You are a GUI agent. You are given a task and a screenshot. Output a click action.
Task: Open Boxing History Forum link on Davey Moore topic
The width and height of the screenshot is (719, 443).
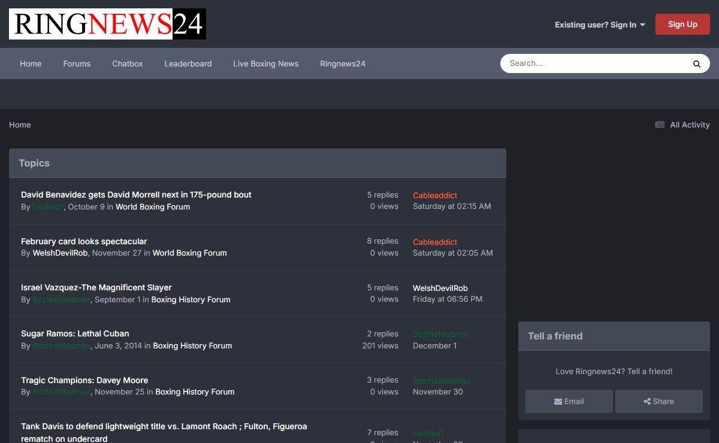click(195, 392)
